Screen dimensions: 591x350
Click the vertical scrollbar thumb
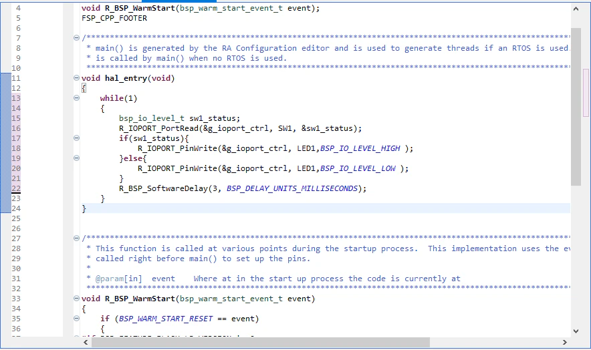click(x=576, y=107)
